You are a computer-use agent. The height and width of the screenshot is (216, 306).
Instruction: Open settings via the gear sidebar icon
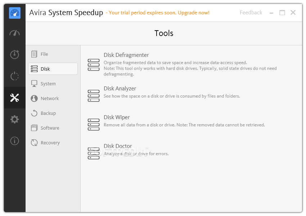15,119
